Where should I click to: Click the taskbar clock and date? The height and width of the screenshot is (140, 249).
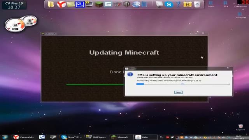coord(238,137)
